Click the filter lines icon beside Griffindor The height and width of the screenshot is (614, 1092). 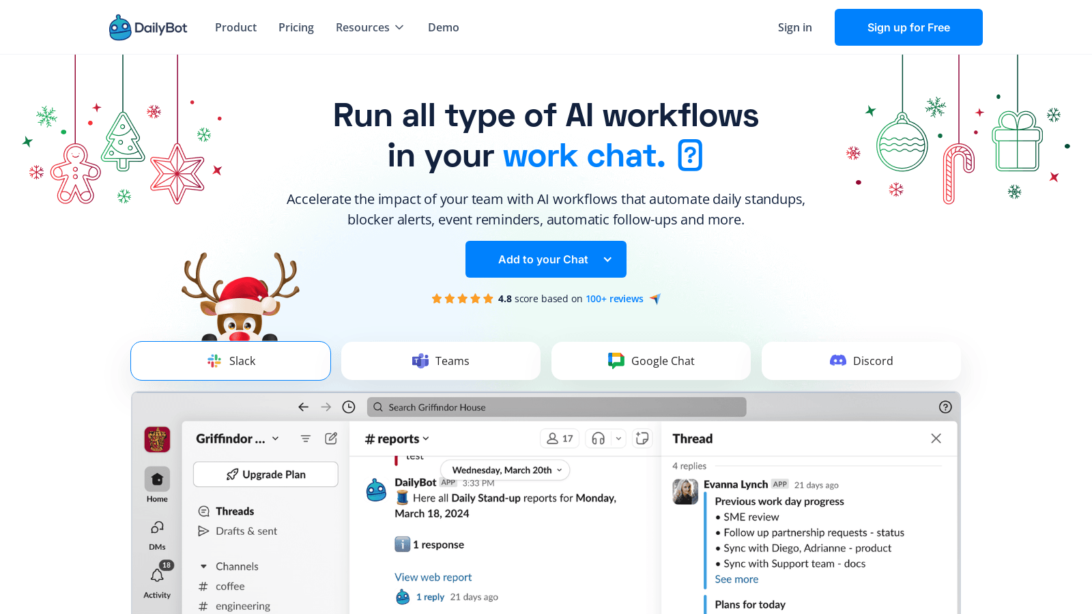[306, 439]
